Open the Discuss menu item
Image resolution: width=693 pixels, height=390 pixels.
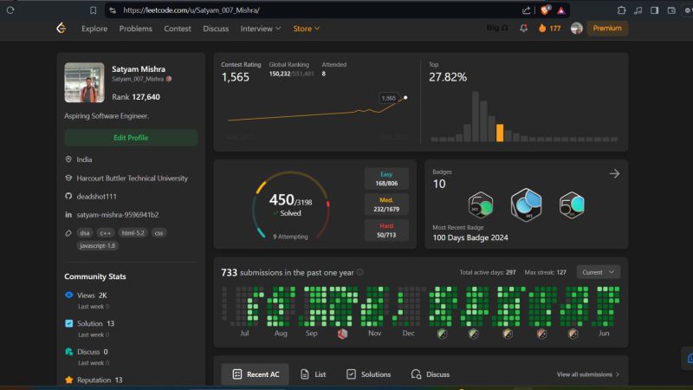pyautogui.click(x=216, y=29)
